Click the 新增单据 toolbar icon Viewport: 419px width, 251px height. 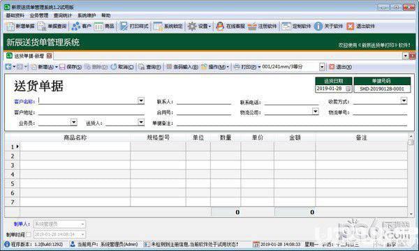click(x=10, y=26)
